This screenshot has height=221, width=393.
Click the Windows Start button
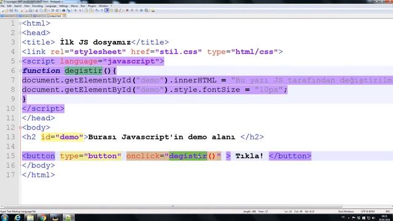coord(4,217)
